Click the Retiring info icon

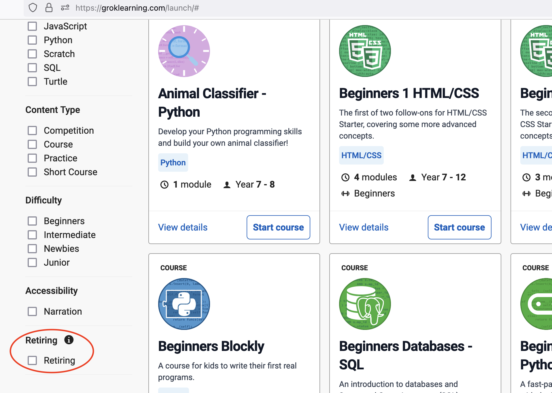point(69,340)
